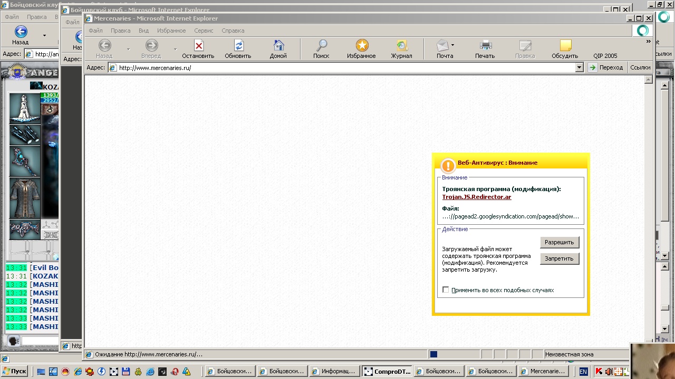This screenshot has height=379, width=675.
Task: Click the page icon in Mercenaries address bar
Action: coord(112,67)
